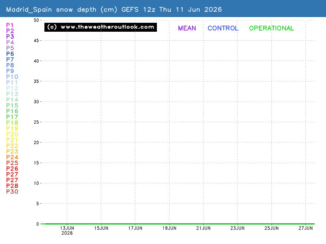Viewport: 326px width, 244px height.
Task: Select the 21JUN x-axis date label
Action: click(203, 228)
